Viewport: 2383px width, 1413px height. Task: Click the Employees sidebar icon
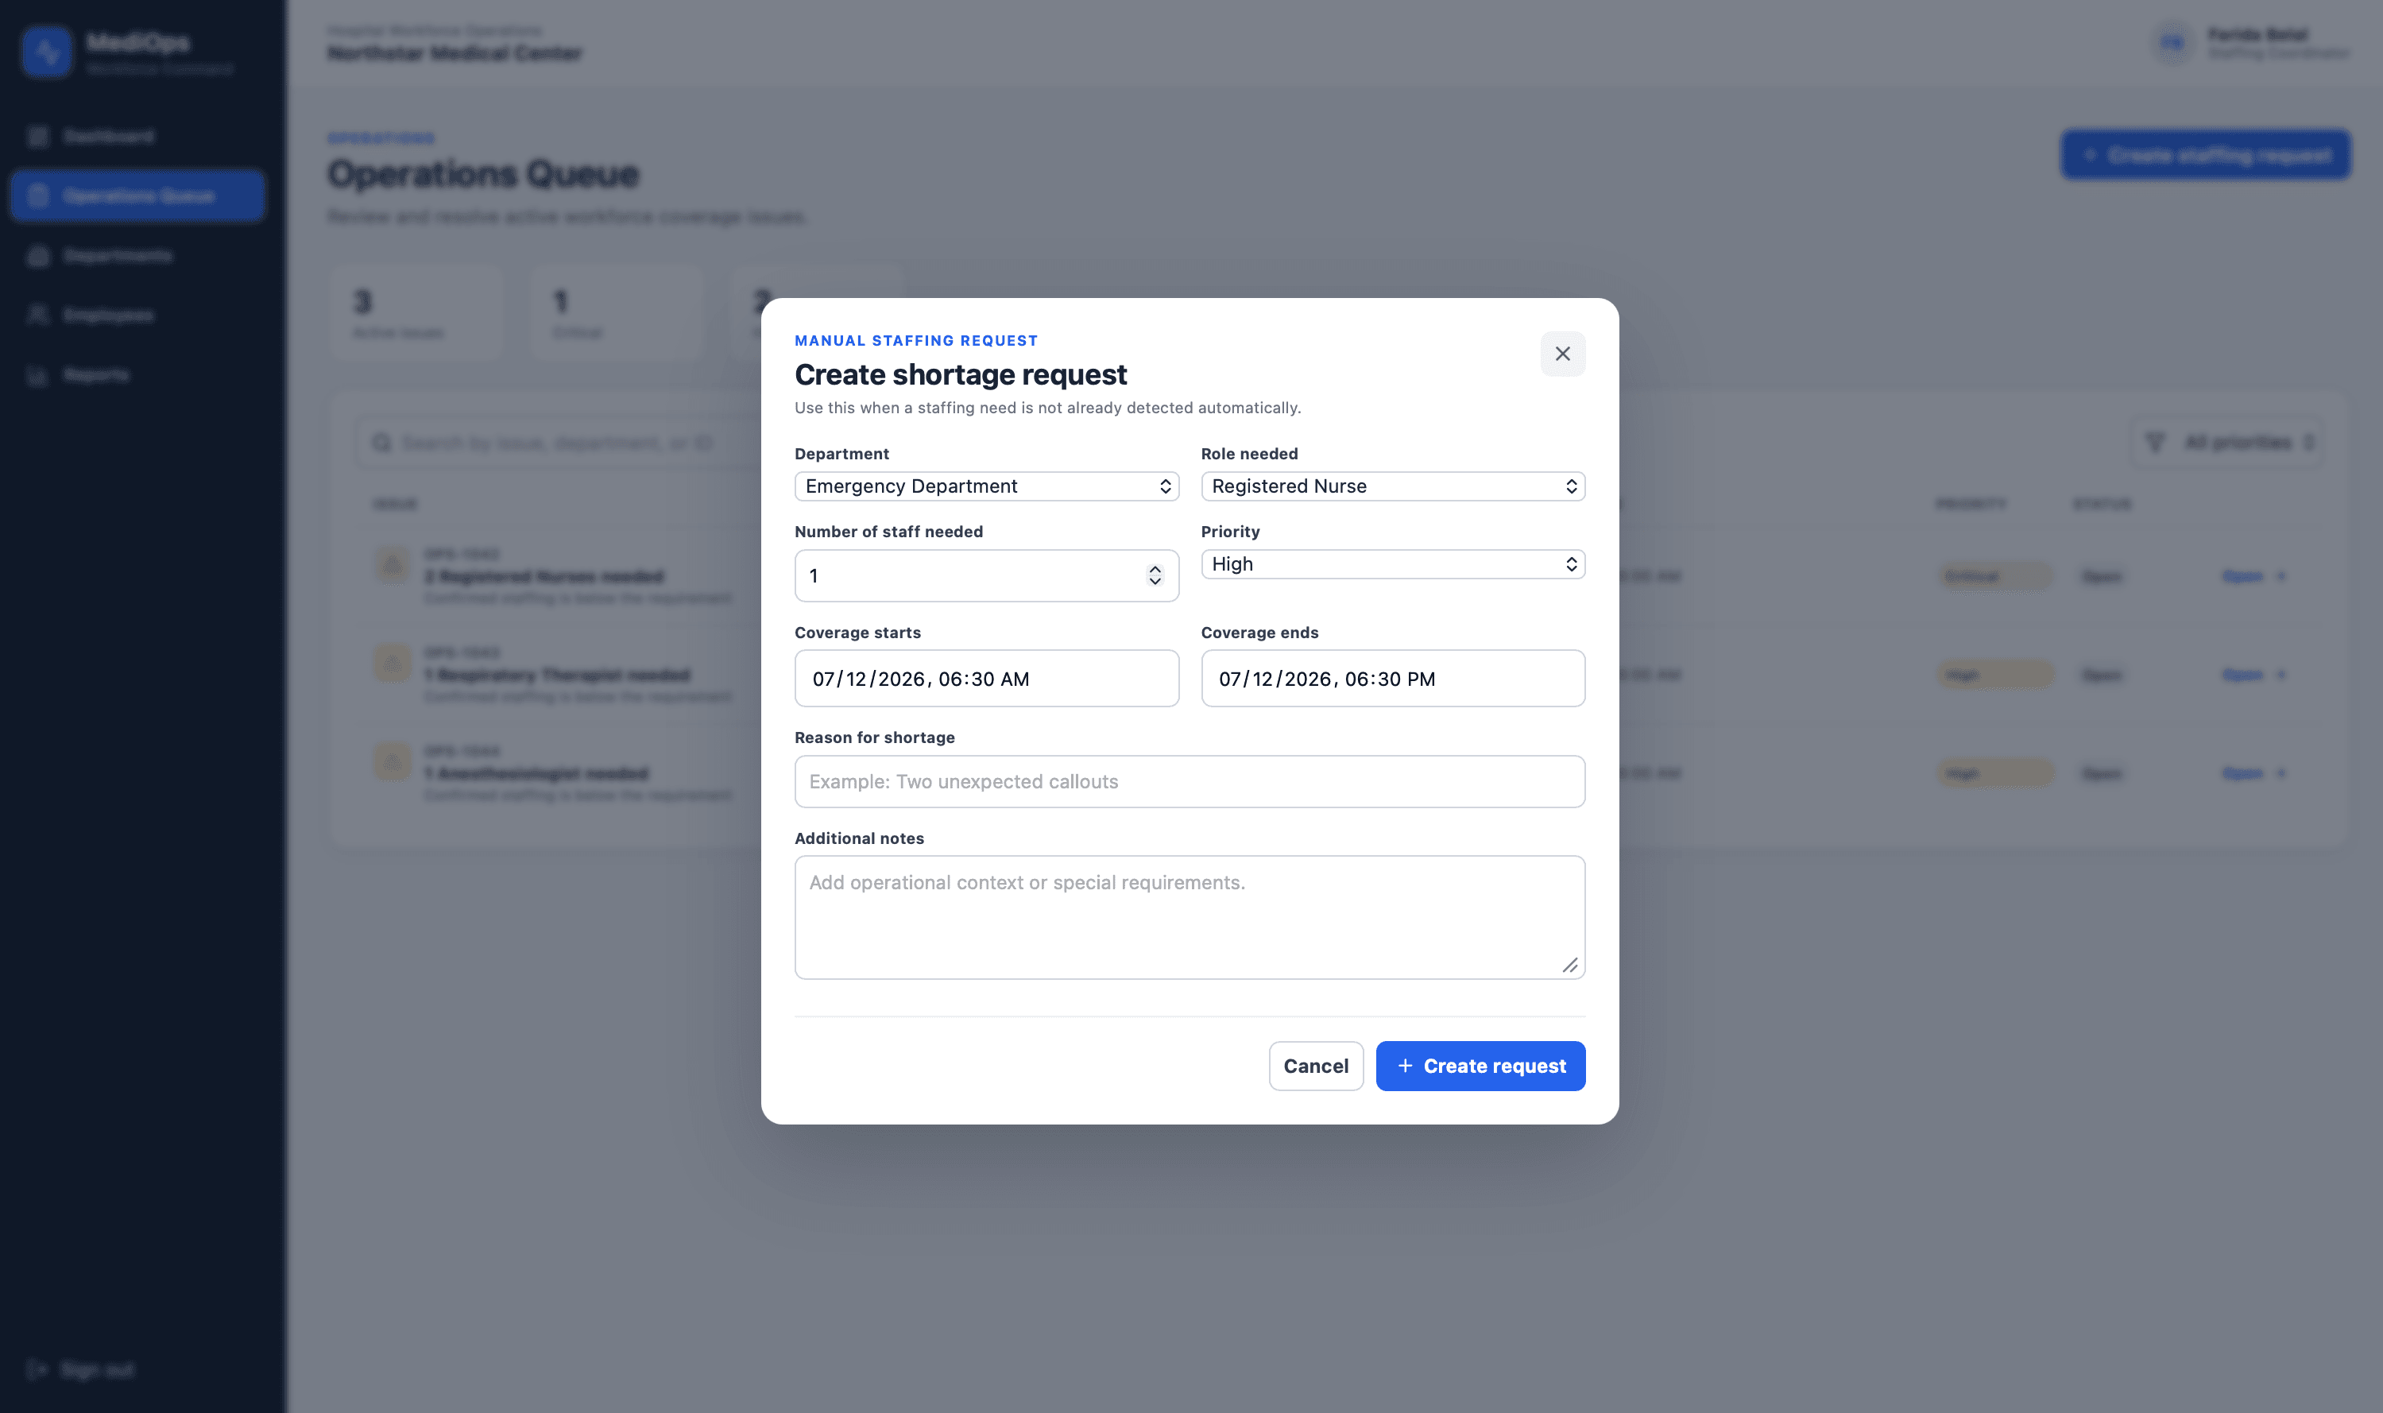coord(38,316)
